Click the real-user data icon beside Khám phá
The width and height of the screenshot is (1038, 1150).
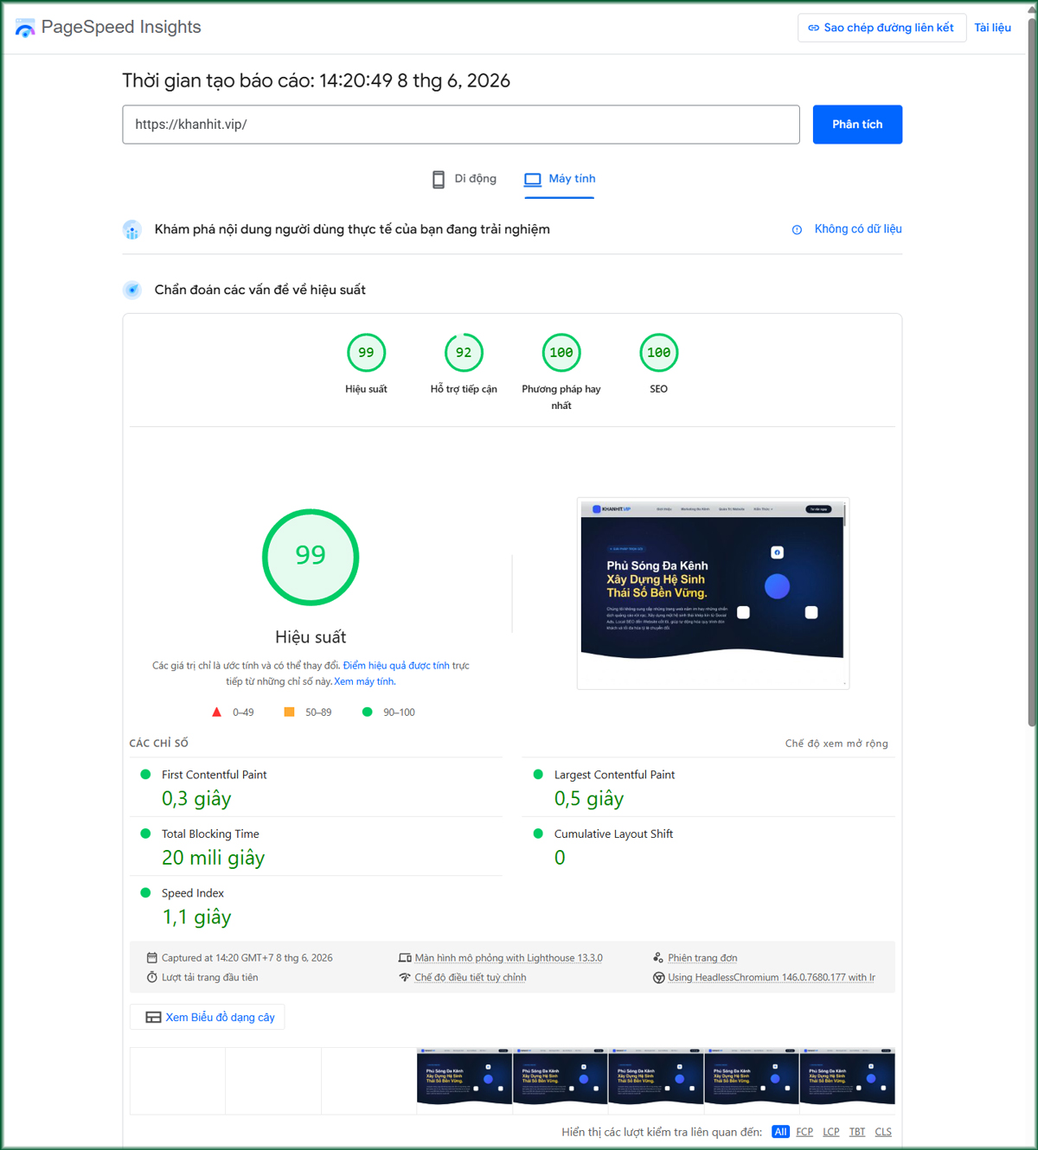(132, 229)
